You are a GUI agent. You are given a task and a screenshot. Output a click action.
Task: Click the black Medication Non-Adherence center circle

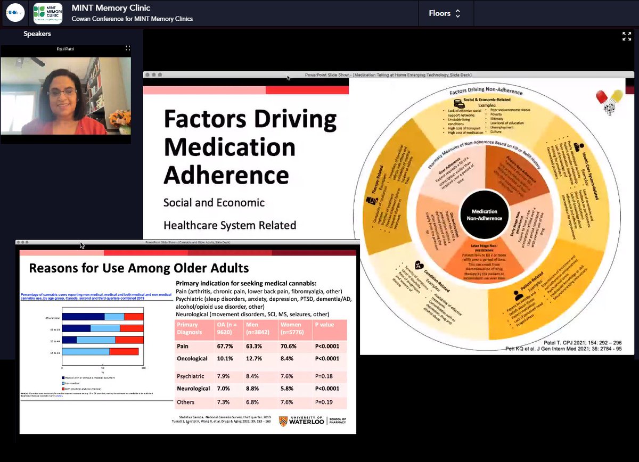tap(484, 216)
